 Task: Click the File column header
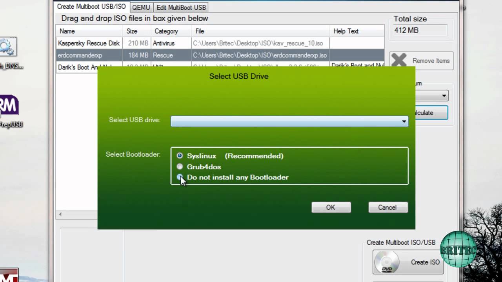pyautogui.click(x=260, y=31)
